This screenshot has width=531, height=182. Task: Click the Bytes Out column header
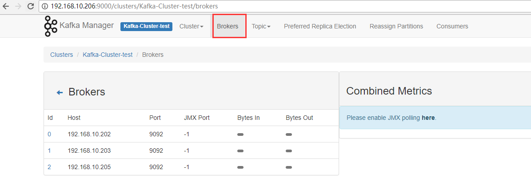click(299, 118)
